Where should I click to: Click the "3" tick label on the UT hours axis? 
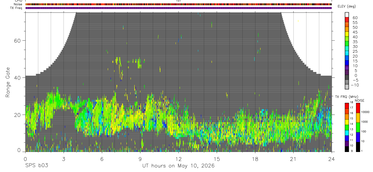pos(64,159)
